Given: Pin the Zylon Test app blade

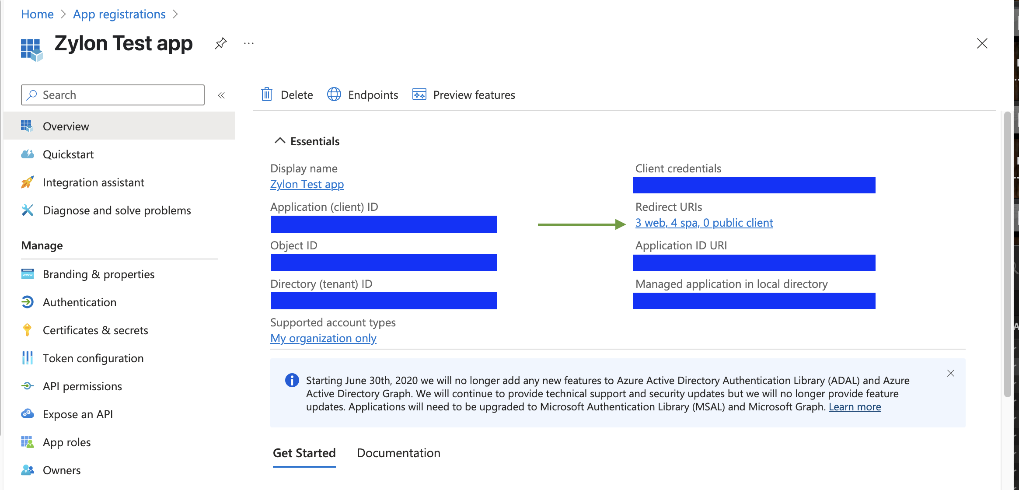Looking at the screenshot, I should click(x=221, y=43).
